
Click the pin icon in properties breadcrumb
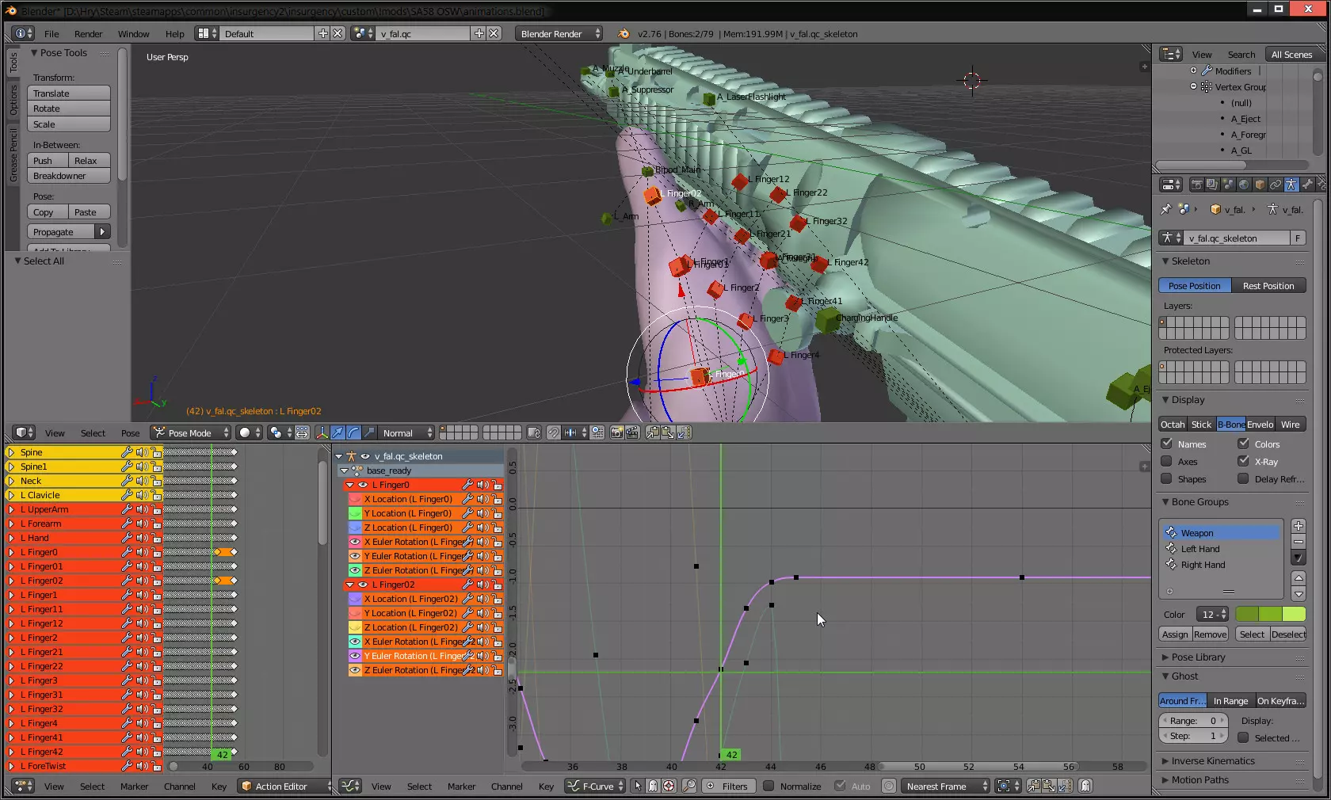coord(1165,210)
